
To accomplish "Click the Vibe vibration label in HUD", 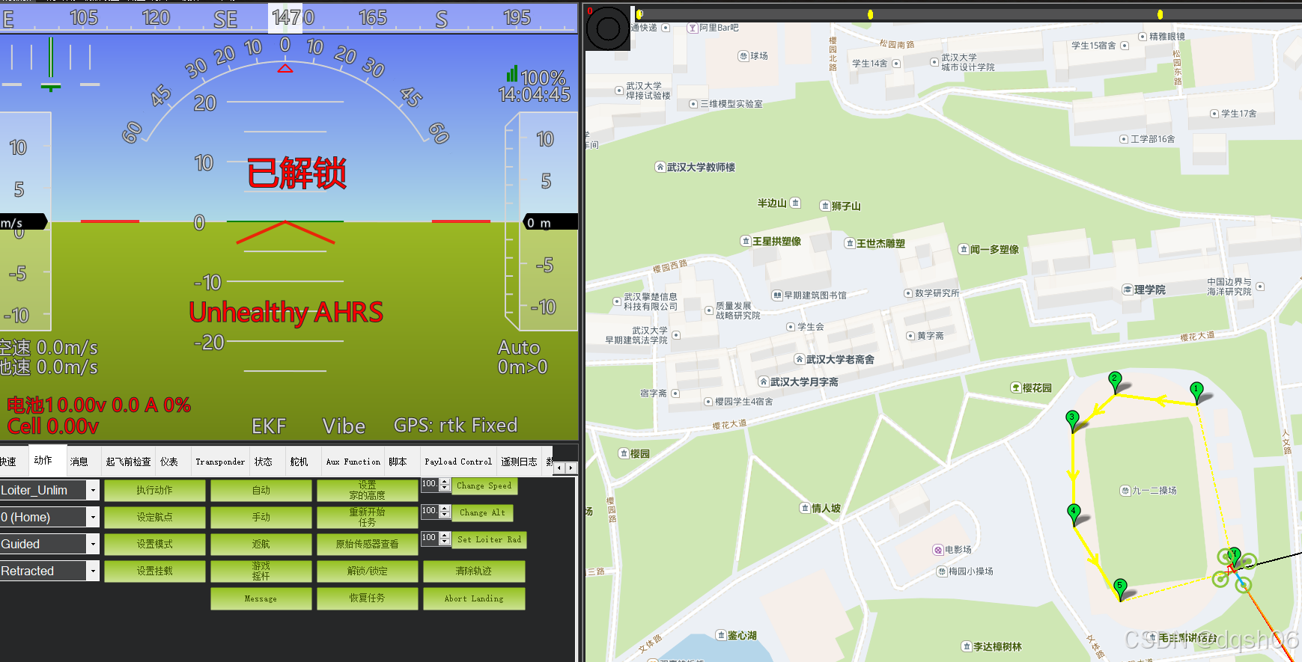I will (x=344, y=426).
